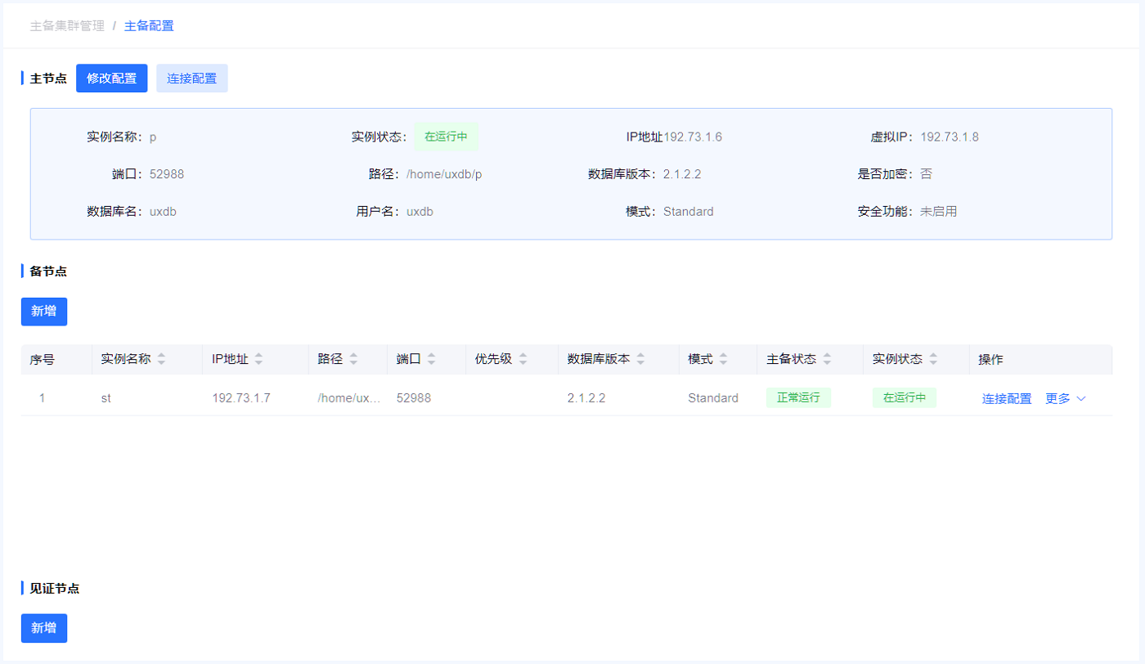Image resolution: width=1145 pixels, height=664 pixels.
Task: Click sort arrows next to 路径 header
Action: (353, 359)
